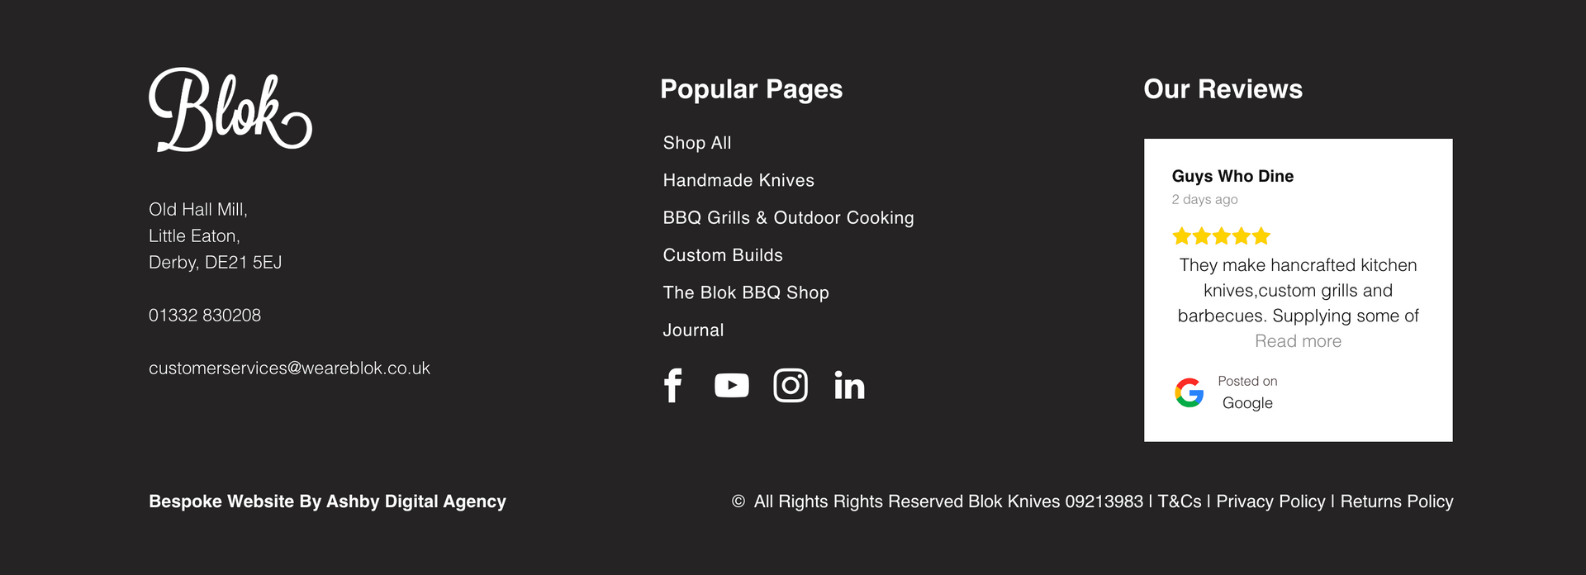The height and width of the screenshot is (575, 1586).
Task: Open the Facebook social icon
Action: 673,385
